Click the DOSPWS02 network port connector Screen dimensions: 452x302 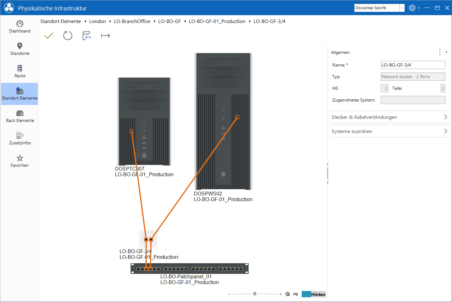coord(237,117)
